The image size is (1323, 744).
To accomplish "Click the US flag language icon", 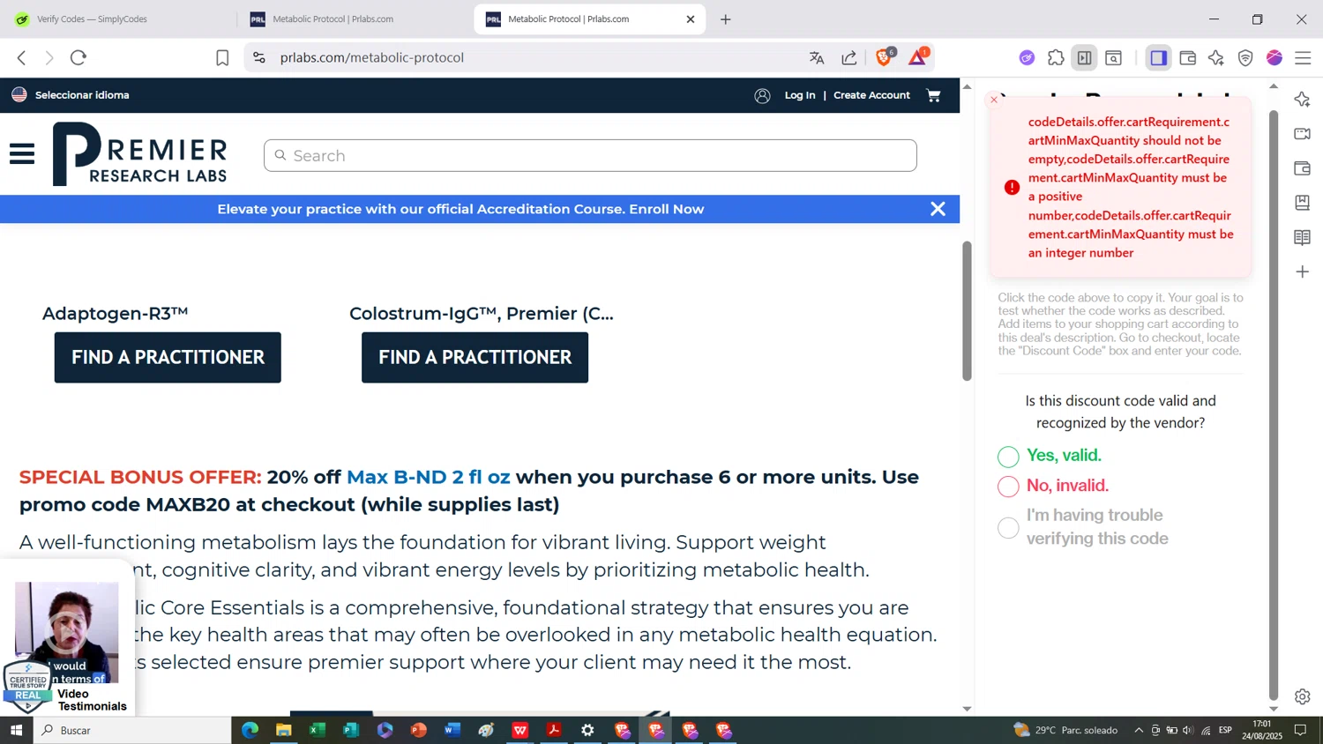I will (x=19, y=94).
